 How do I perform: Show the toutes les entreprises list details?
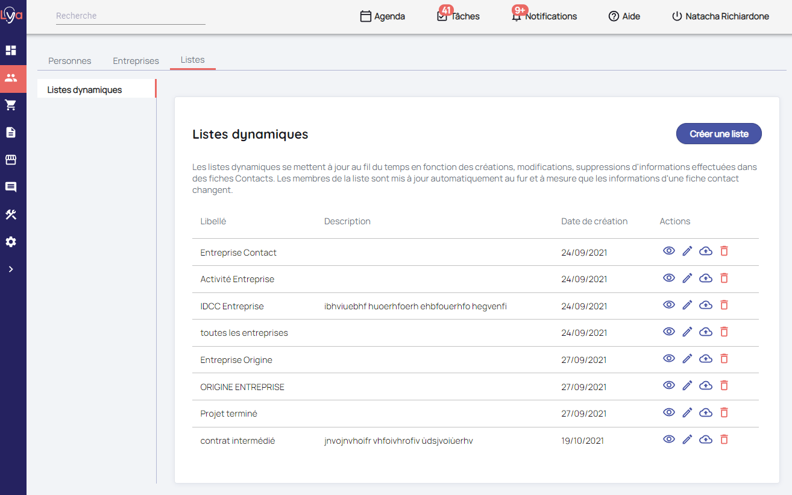pos(668,332)
